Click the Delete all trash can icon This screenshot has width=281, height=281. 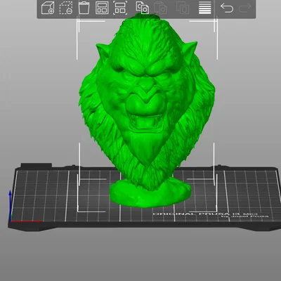tap(84, 8)
